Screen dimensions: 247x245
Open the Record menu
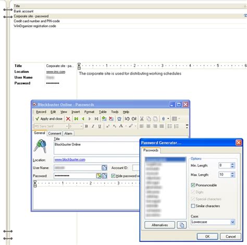[41, 112]
